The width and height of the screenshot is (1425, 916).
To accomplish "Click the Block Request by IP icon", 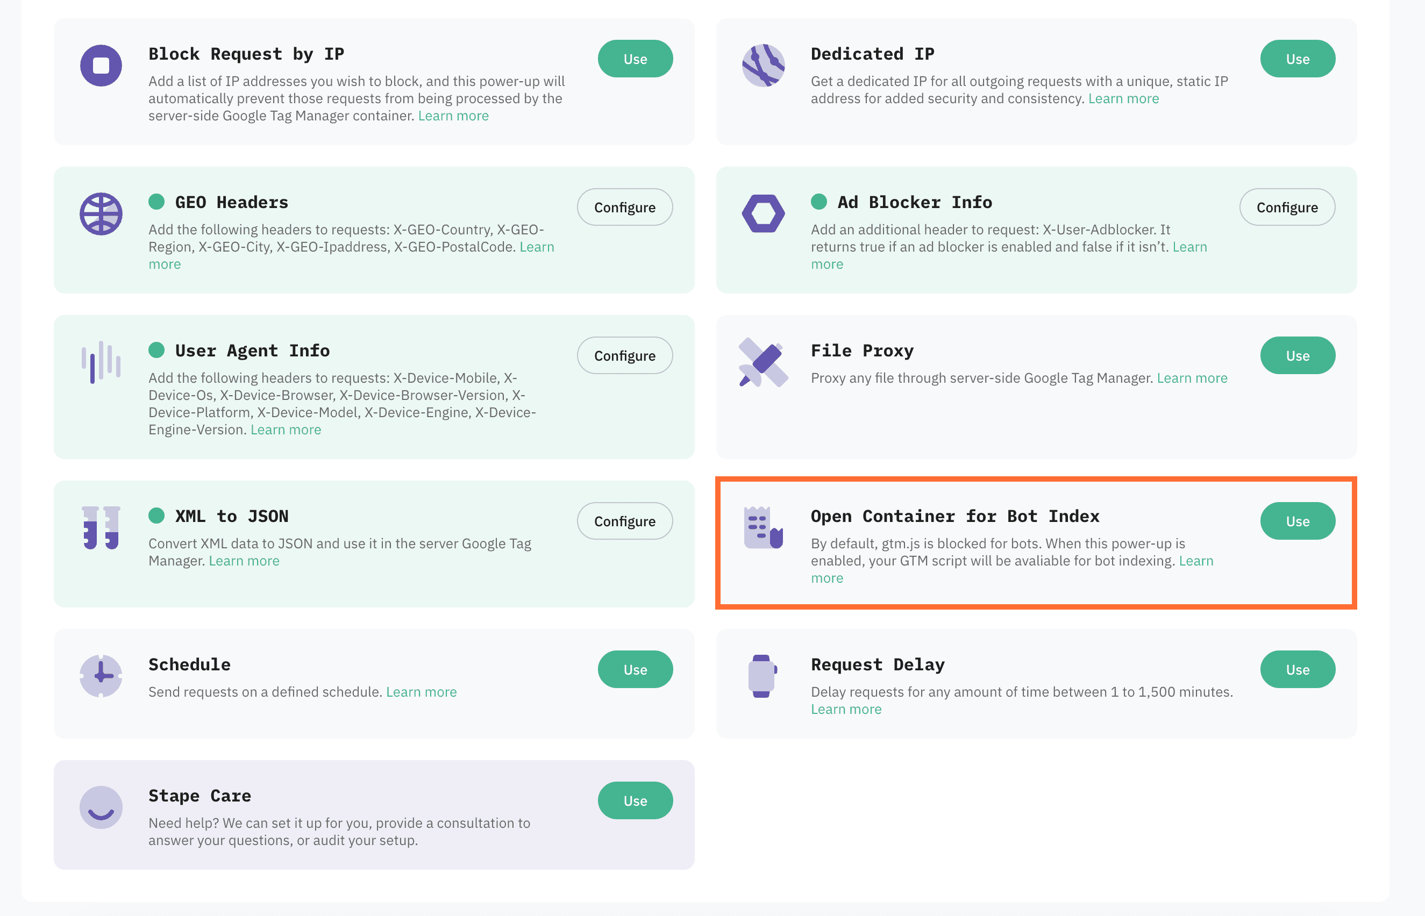I will coord(100,65).
